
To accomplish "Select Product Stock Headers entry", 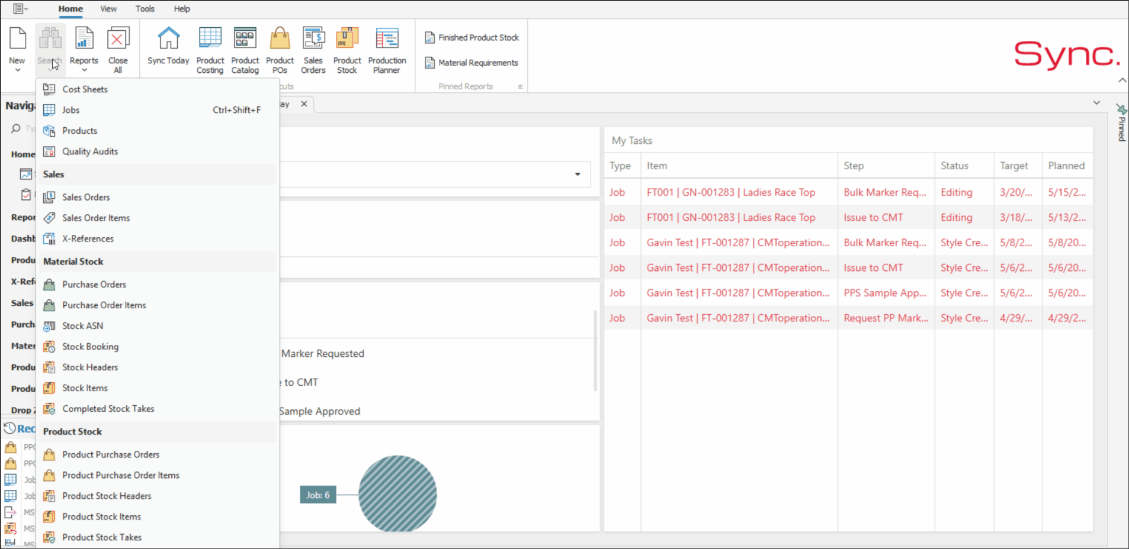I will tap(158, 496).
